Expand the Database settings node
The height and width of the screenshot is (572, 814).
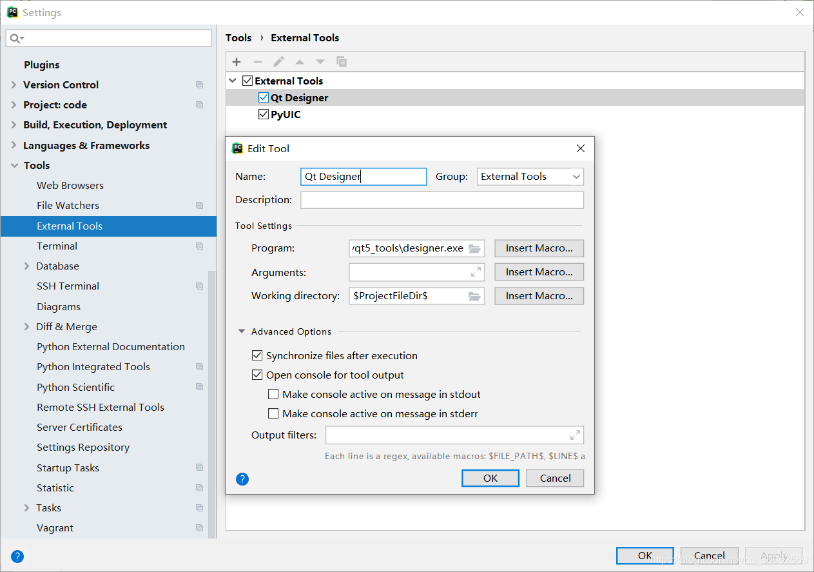26,266
